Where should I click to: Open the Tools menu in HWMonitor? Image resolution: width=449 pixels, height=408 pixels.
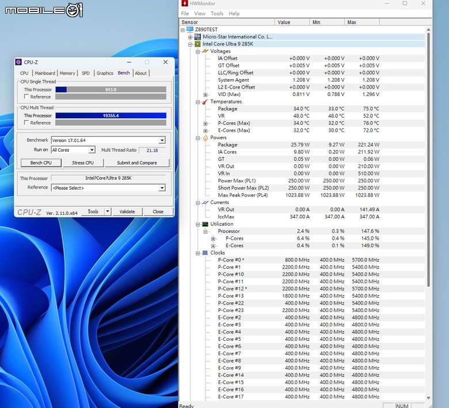[217, 13]
